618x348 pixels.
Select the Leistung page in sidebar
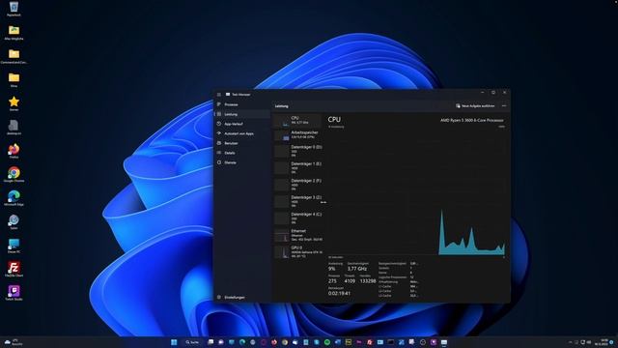coord(242,114)
